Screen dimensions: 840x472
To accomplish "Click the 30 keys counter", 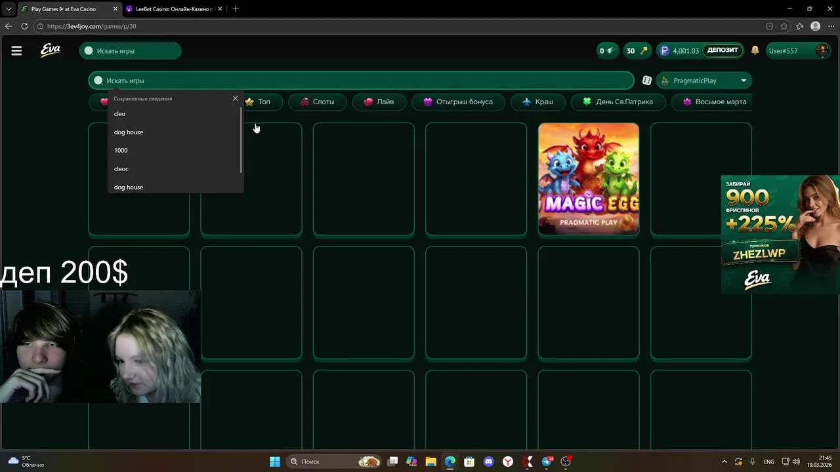I will (x=637, y=50).
